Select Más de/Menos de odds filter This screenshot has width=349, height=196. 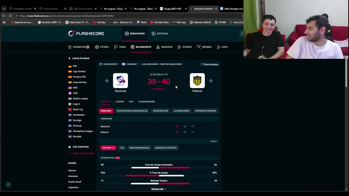click(x=139, y=148)
